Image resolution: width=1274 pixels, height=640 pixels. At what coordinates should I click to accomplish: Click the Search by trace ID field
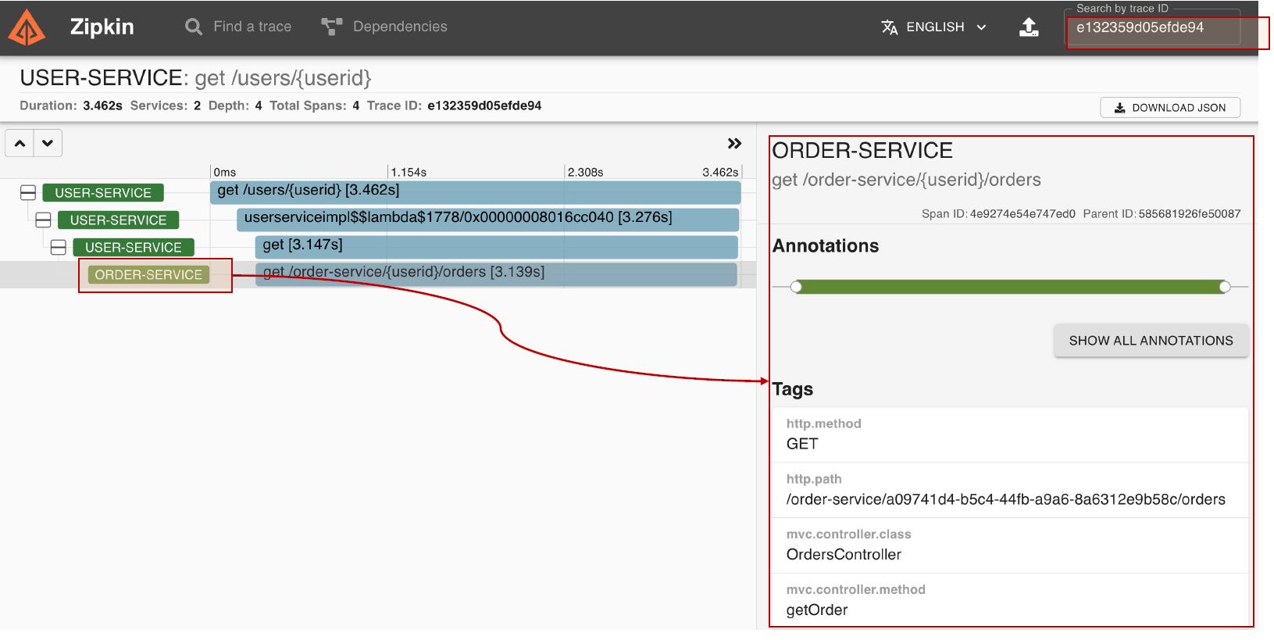[x=1153, y=28]
